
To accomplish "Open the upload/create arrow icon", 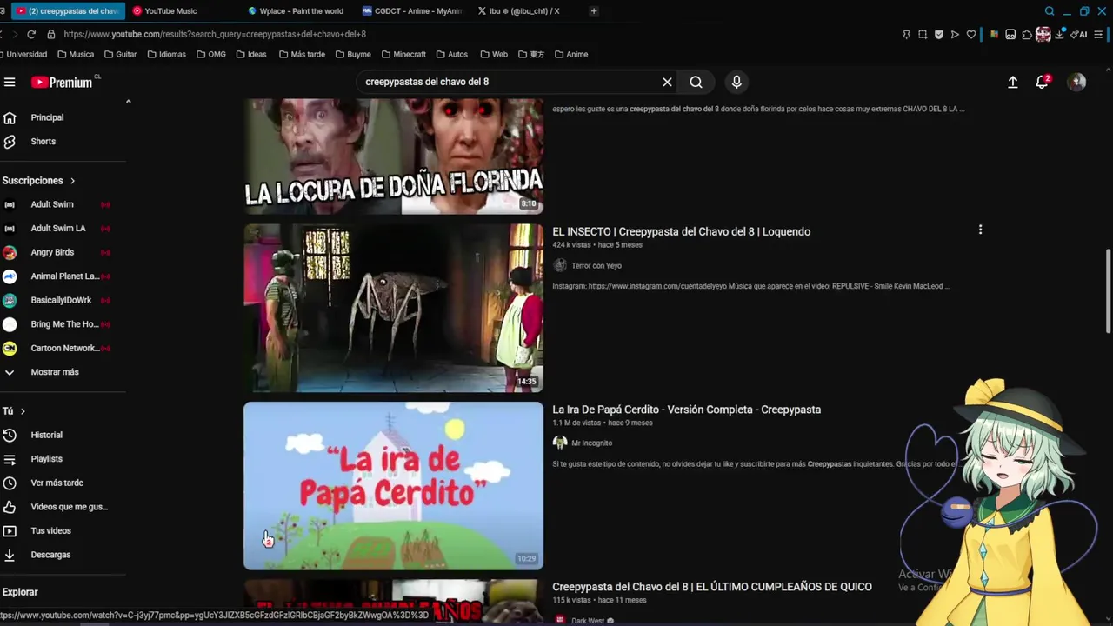I will pyautogui.click(x=1013, y=82).
